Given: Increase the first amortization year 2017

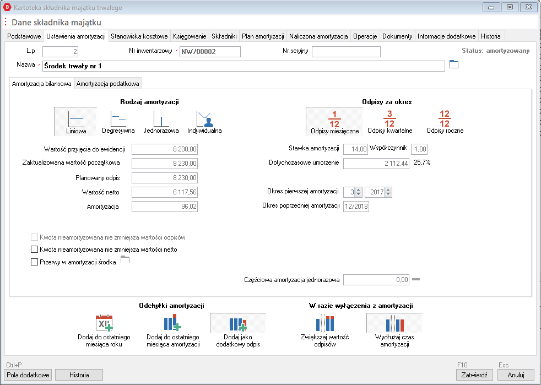Looking at the screenshot, I should [388, 189].
